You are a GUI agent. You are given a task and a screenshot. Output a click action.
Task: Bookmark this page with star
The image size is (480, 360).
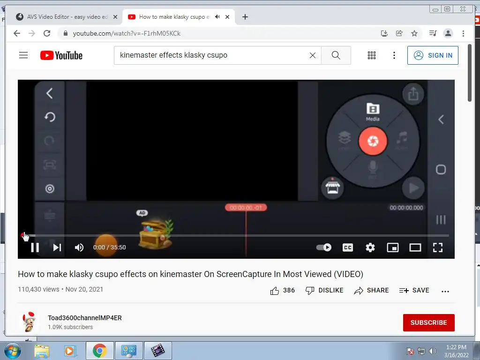click(414, 33)
